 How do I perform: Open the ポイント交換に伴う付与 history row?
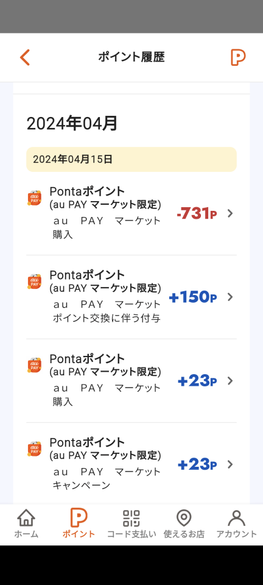click(131, 297)
